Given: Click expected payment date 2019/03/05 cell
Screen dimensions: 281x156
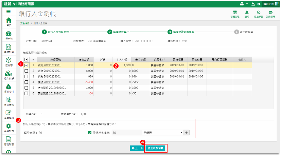Looking at the screenshot, I should (197, 71).
